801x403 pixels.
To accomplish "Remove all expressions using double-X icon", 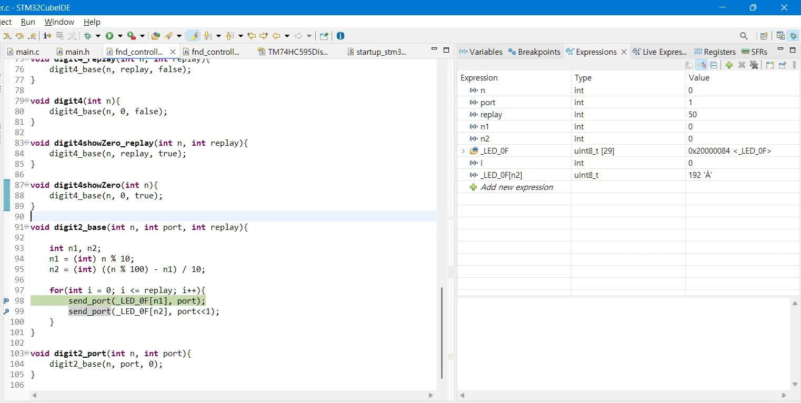I will click(x=755, y=65).
